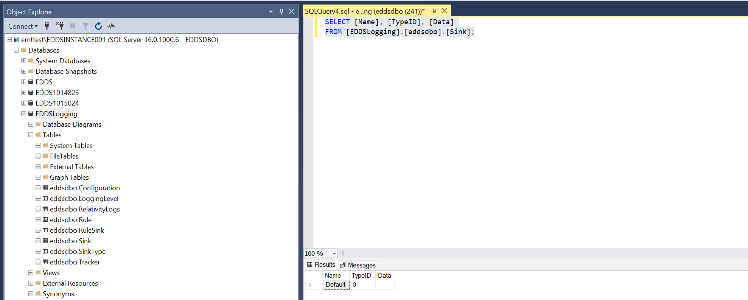
Task: Open Object Explorer window position dropdown arrow
Action: [x=271, y=12]
